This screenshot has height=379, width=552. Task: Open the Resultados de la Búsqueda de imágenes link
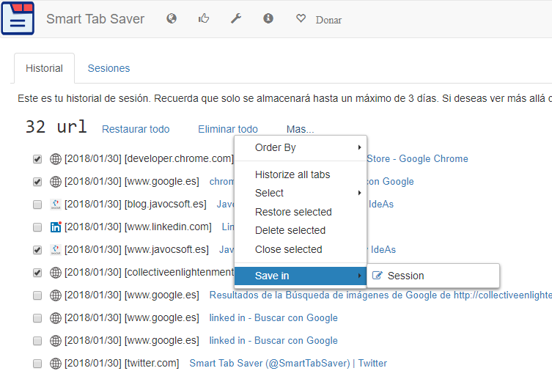coord(380,295)
